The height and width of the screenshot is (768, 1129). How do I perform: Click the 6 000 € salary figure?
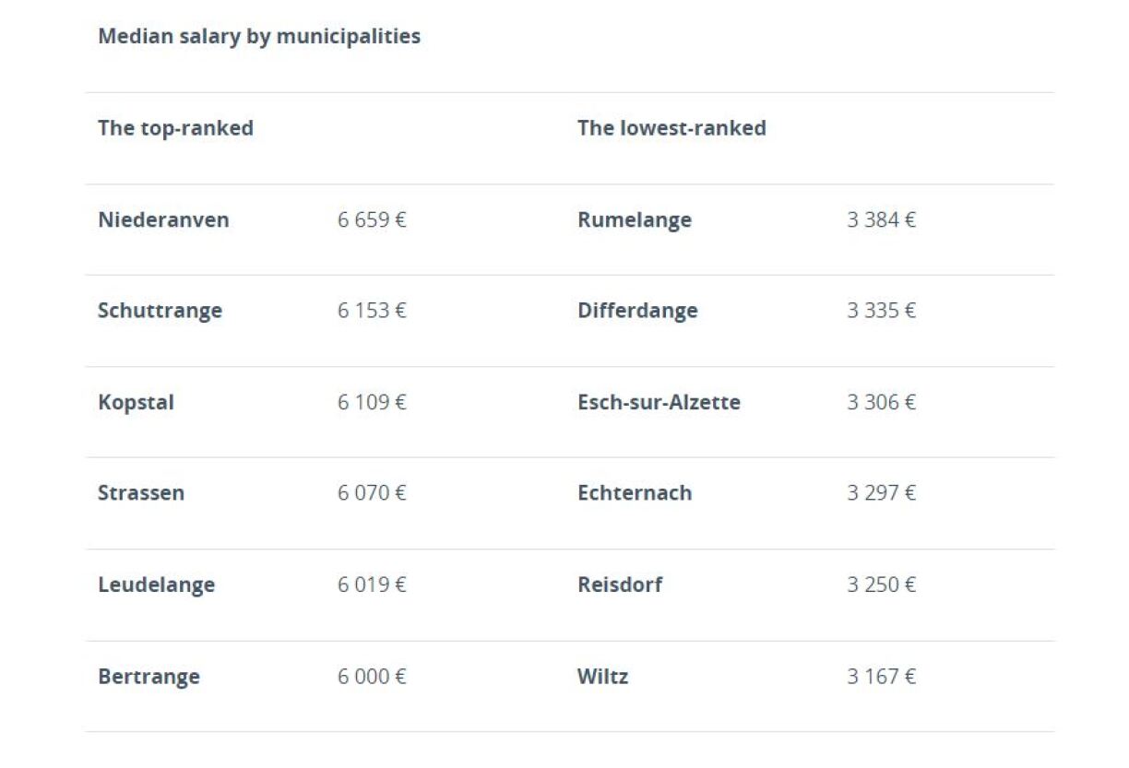372,677
